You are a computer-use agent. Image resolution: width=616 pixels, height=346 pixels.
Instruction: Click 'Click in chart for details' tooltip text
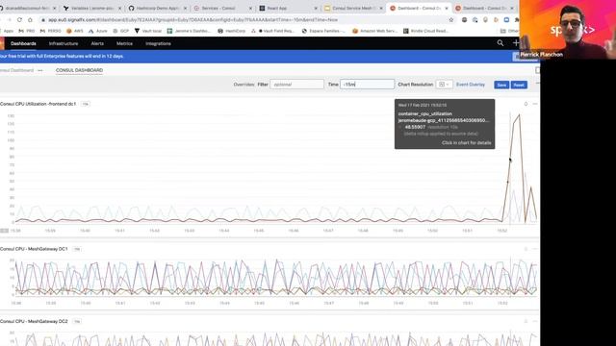466,143
